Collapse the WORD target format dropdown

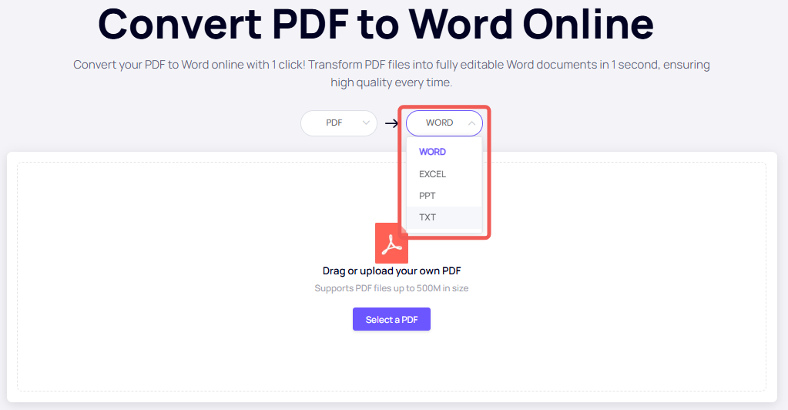(x=444, y=123)
